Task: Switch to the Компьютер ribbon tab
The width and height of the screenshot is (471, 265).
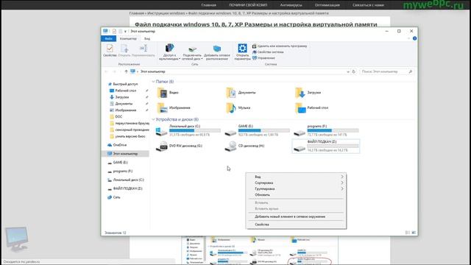Action: point(128,38)
